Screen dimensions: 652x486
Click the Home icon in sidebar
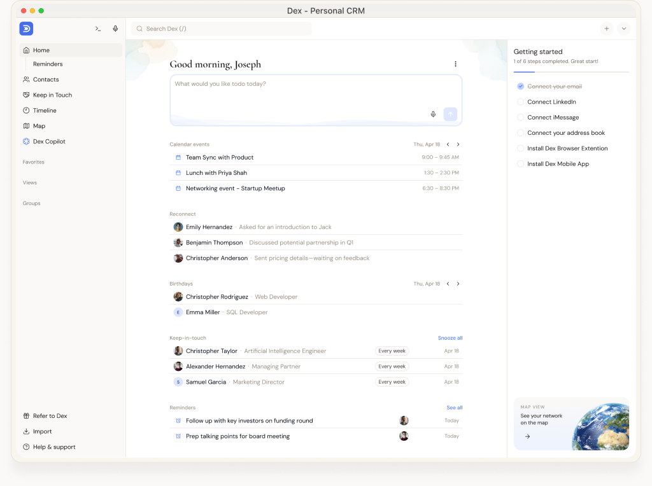pyautogui.click(x=26, y=50)
